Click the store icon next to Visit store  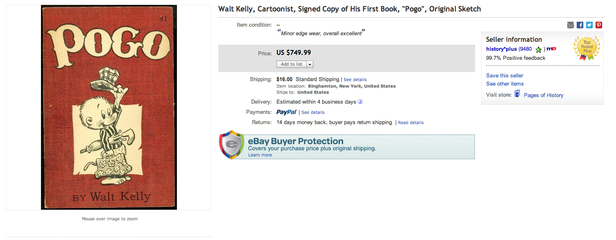517,93
